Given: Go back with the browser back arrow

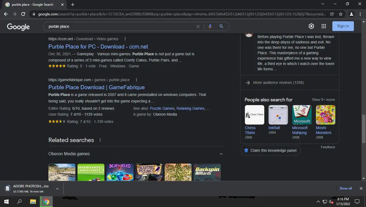Looking at the screenshot, I should [6, 14].
